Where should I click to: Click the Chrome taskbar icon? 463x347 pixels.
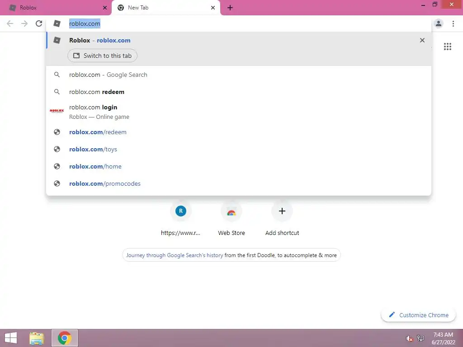[65, 338]
